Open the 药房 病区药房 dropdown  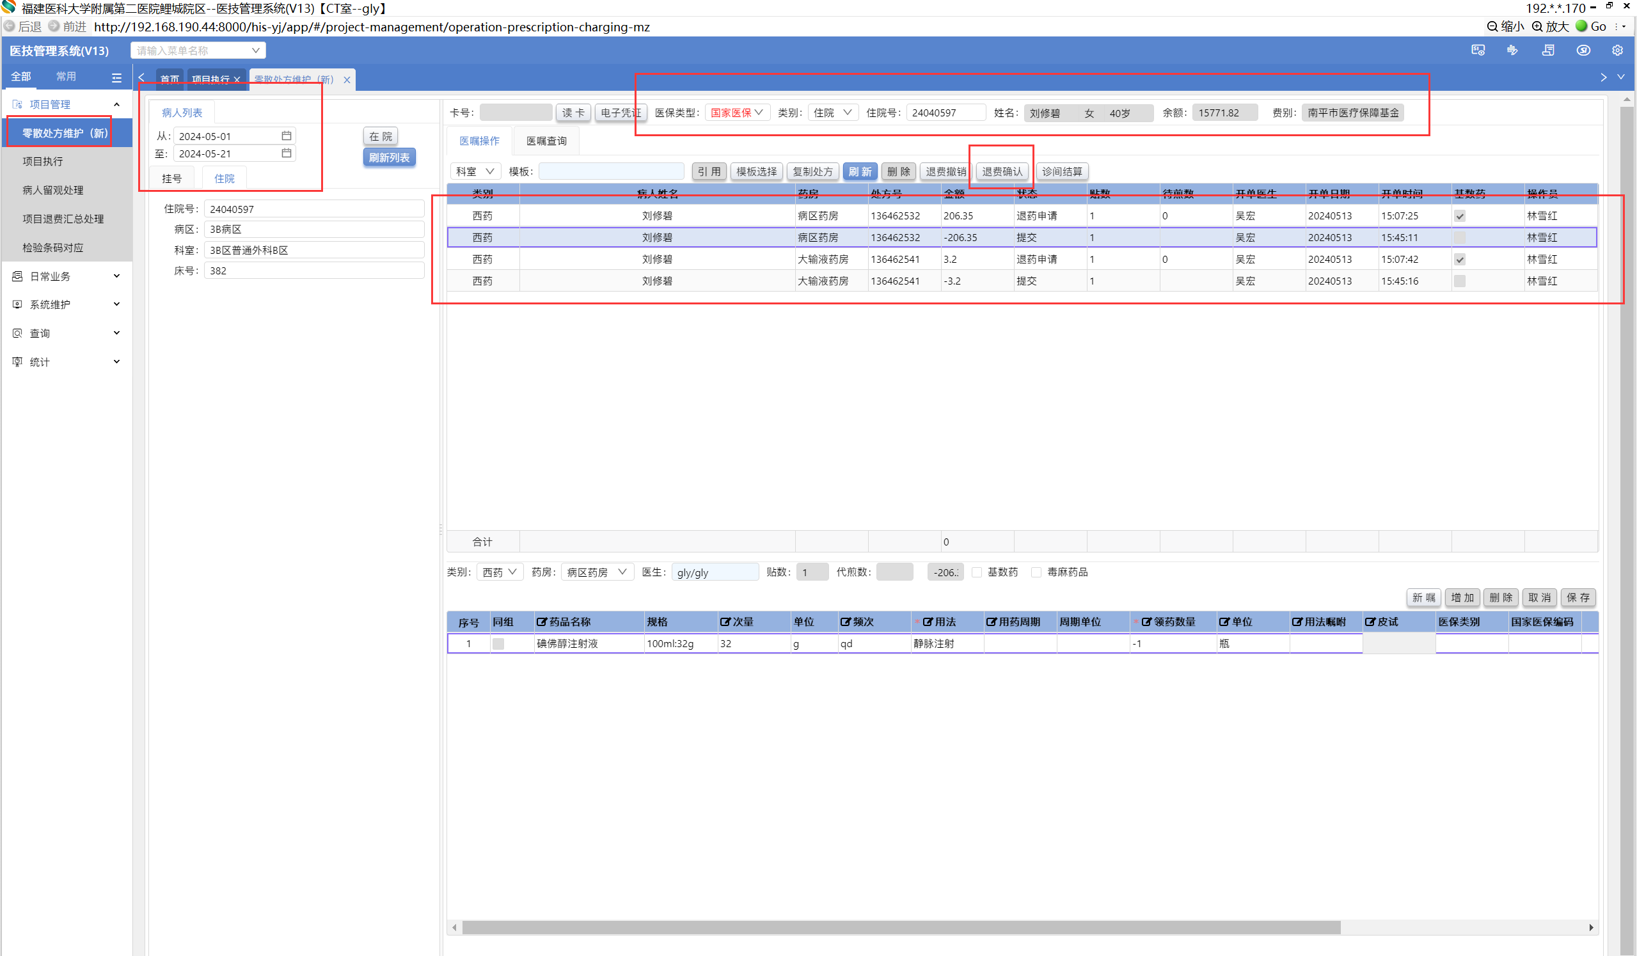(596, 572)
